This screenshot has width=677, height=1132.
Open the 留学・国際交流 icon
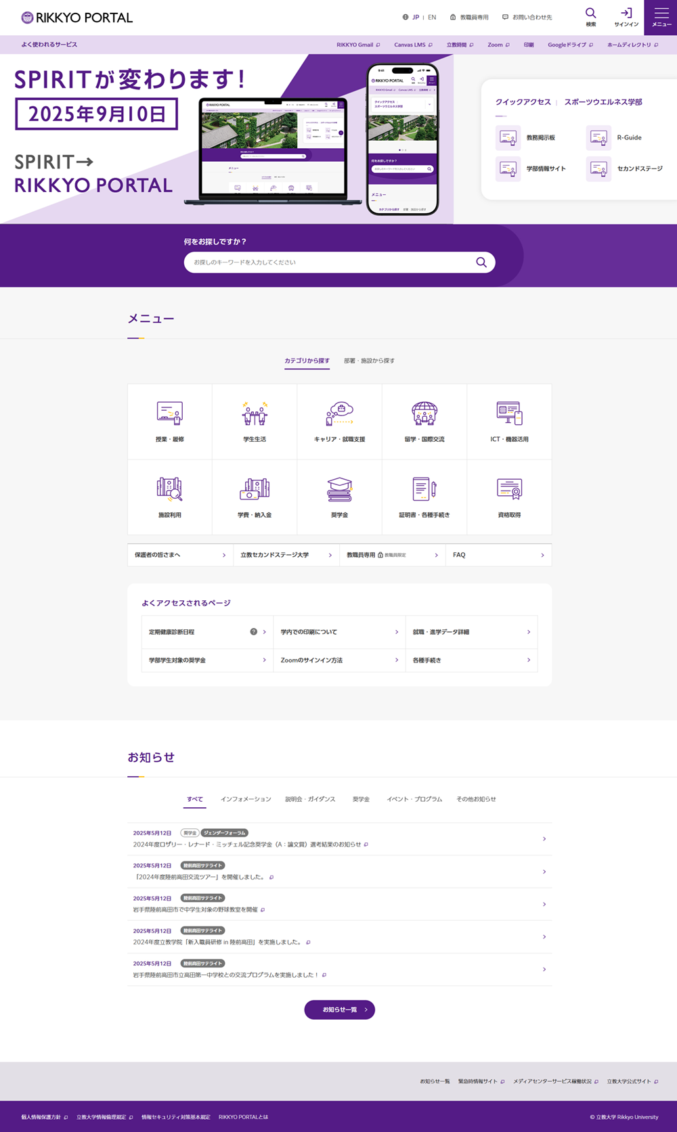[424, 413]
